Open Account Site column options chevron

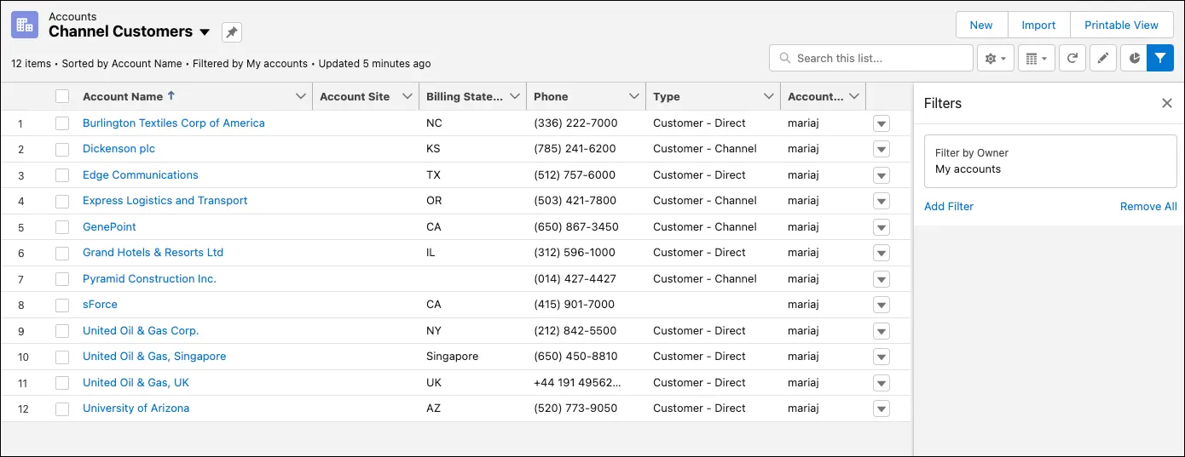pyautogui.click(x=407, y=96)
